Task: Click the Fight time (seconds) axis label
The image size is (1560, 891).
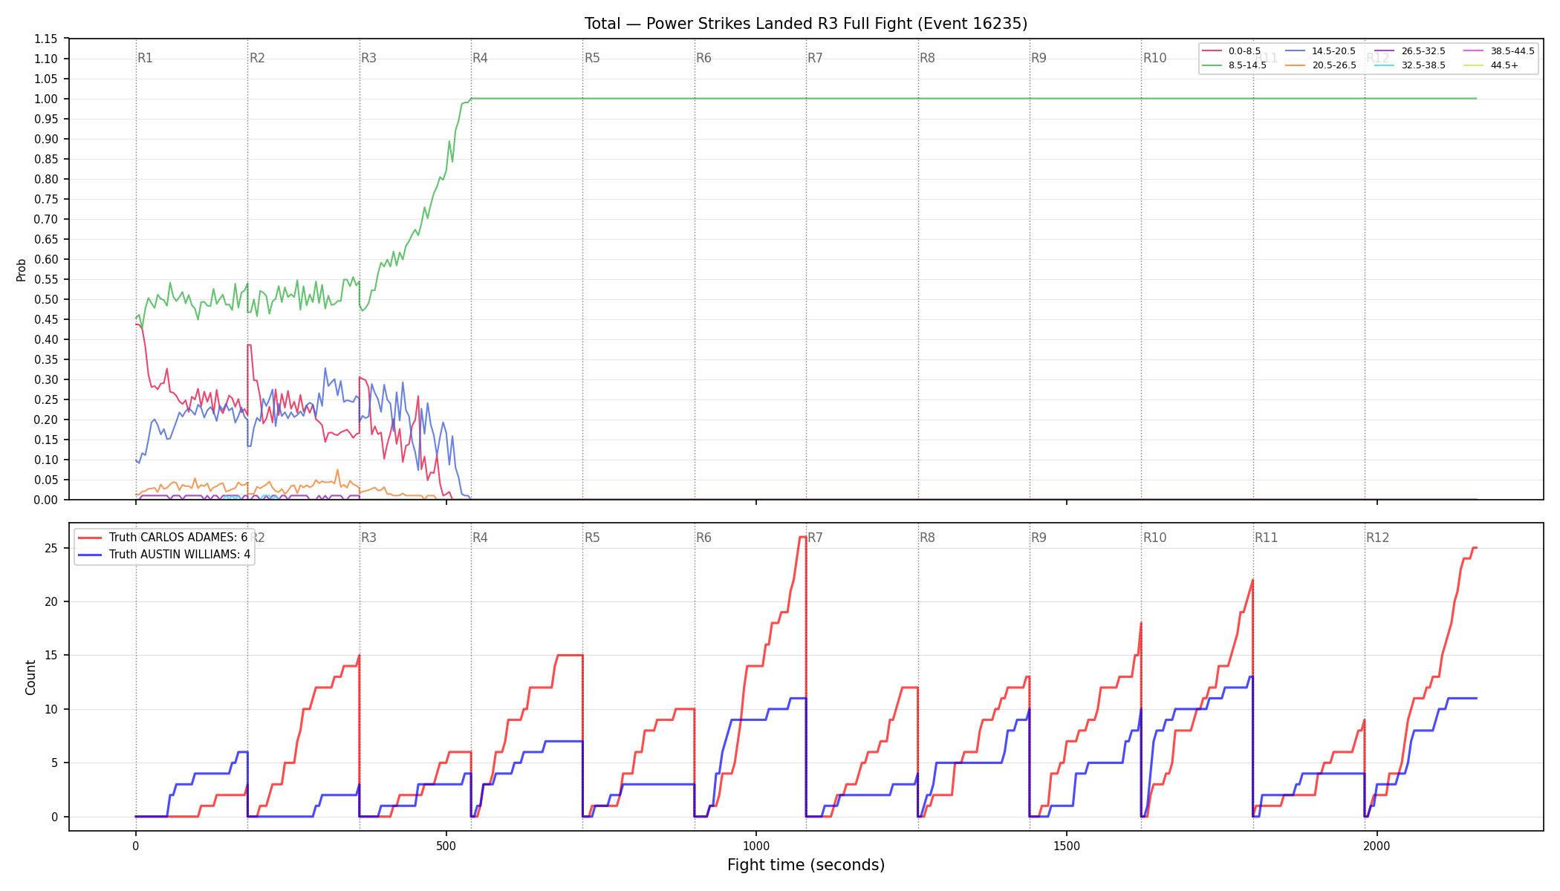Action: click(806, 865)
